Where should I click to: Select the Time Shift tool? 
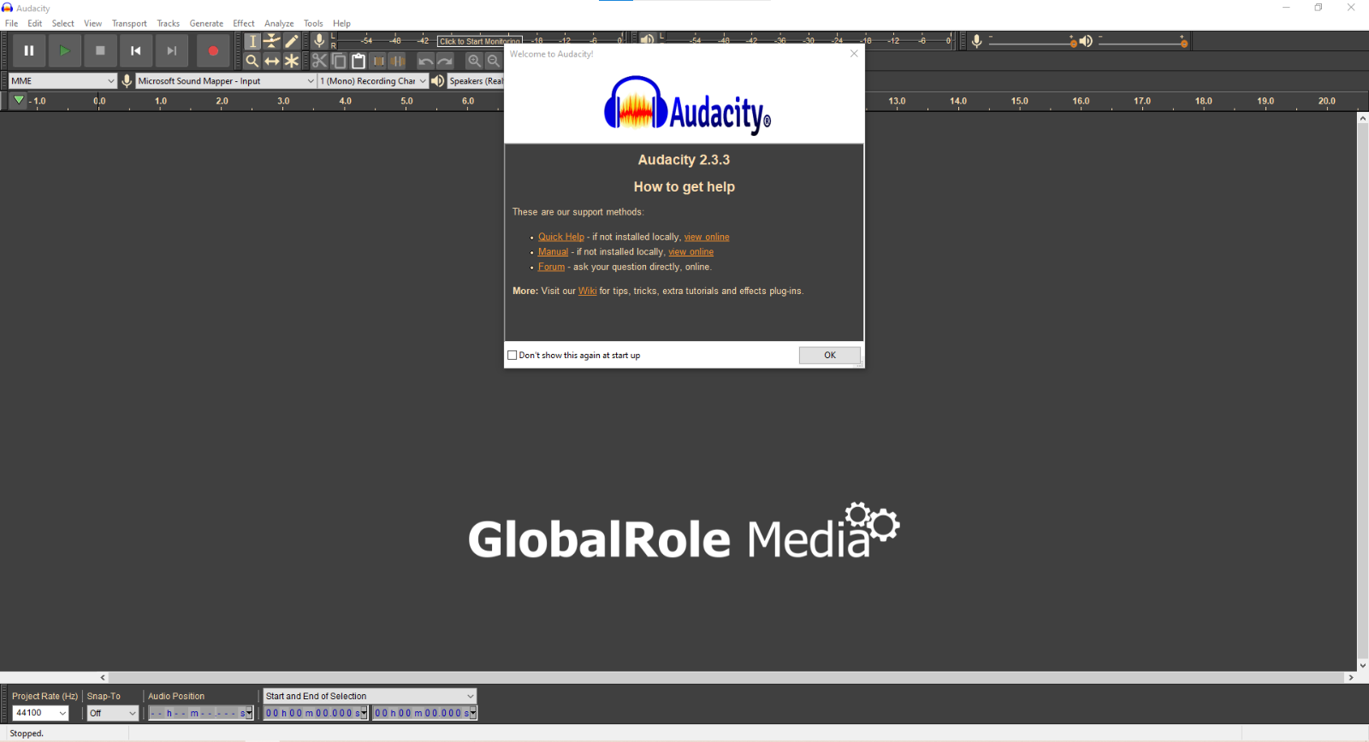272,61
